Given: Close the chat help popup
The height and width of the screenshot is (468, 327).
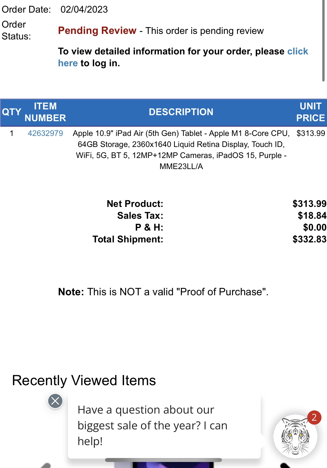Looking at the screenshot, I should pos(55,401).
